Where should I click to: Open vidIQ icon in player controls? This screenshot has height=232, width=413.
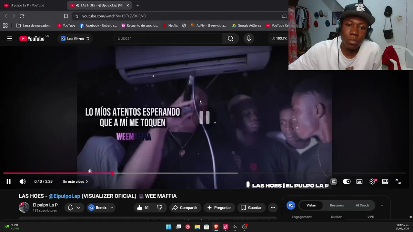pos(334,181)
